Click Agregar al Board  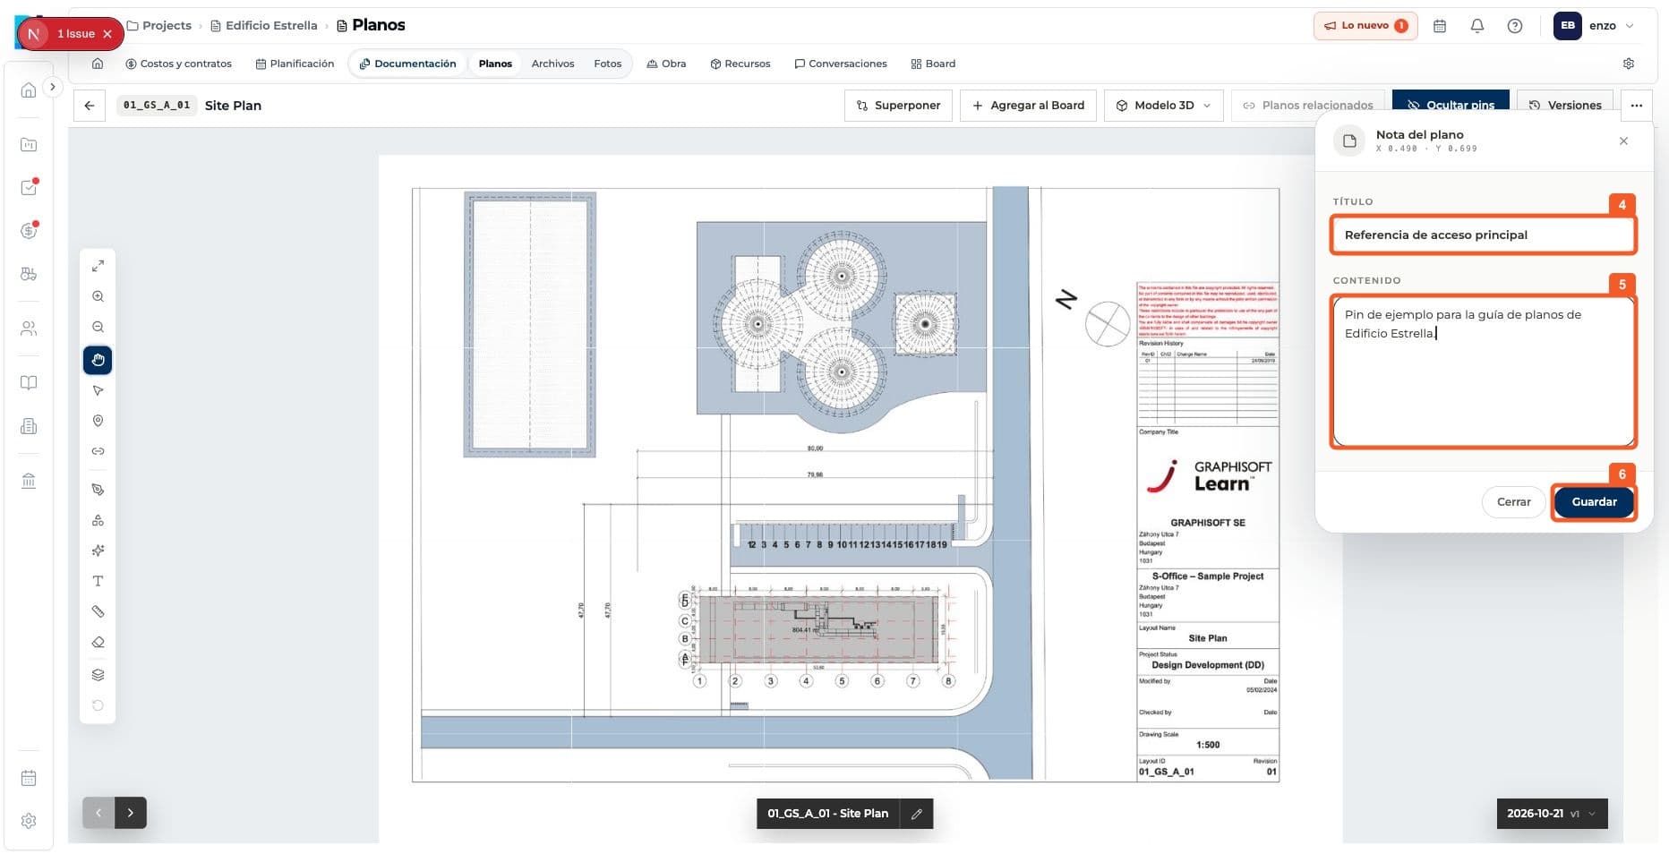click(1028, 106)
